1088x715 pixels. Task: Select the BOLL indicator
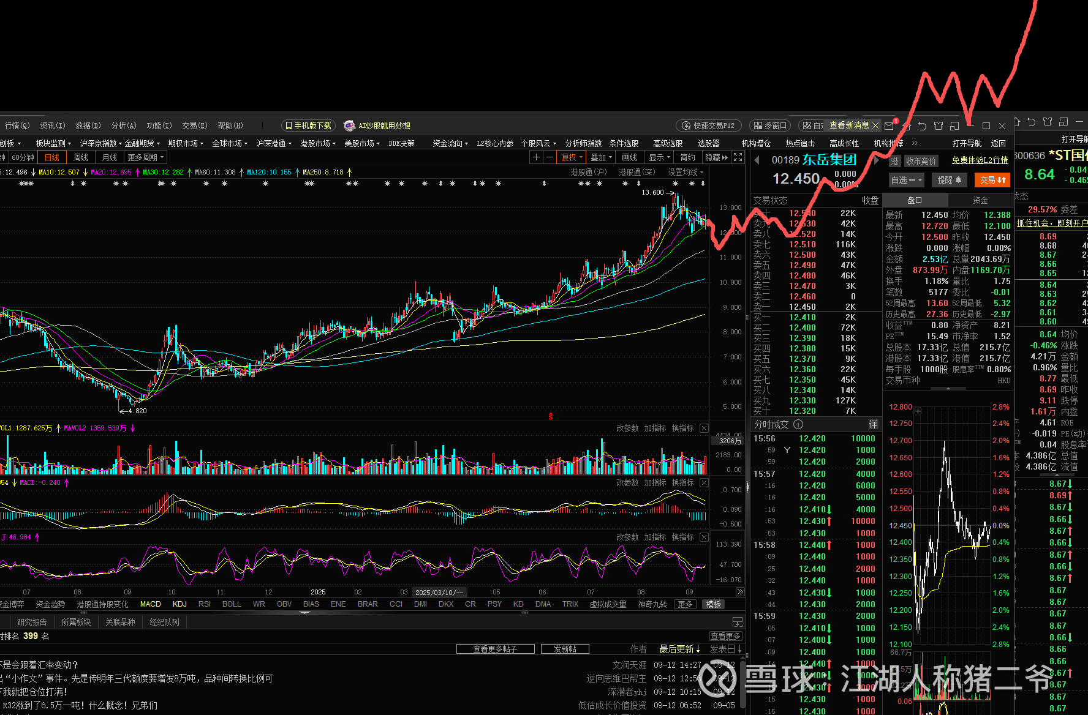(x=232, y=604)
